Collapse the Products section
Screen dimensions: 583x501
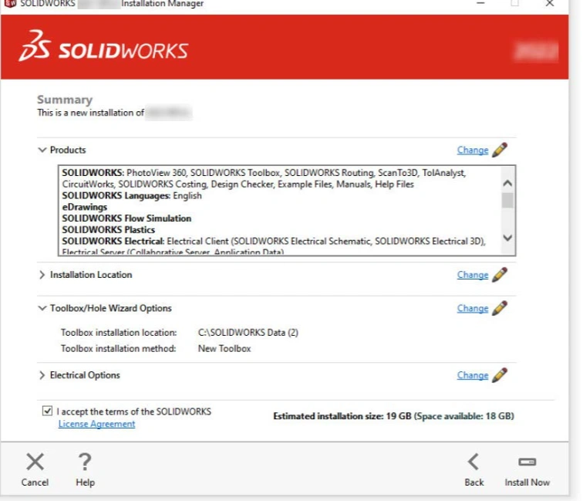click(x=42, y=150)
